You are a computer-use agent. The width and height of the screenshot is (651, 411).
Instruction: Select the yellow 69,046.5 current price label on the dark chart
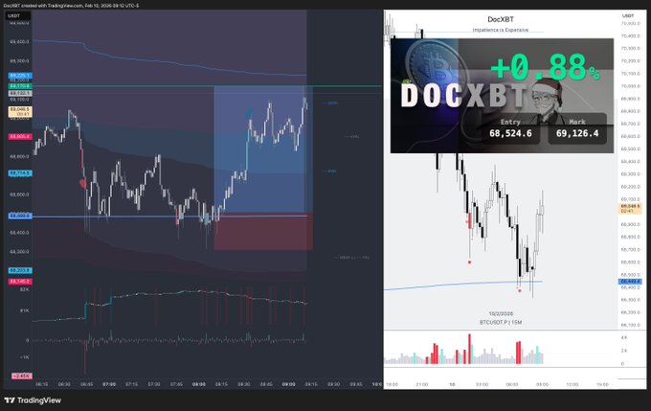pyautogui.click(x=20, y=111)
